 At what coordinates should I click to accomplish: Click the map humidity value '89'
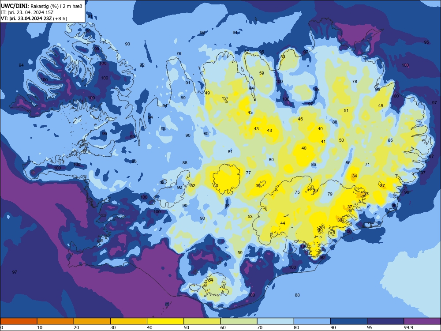click(183, 98)
